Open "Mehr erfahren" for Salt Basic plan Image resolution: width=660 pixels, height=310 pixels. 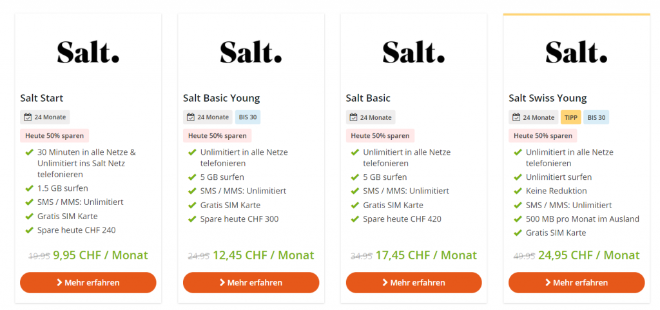[x=413, y=282]
